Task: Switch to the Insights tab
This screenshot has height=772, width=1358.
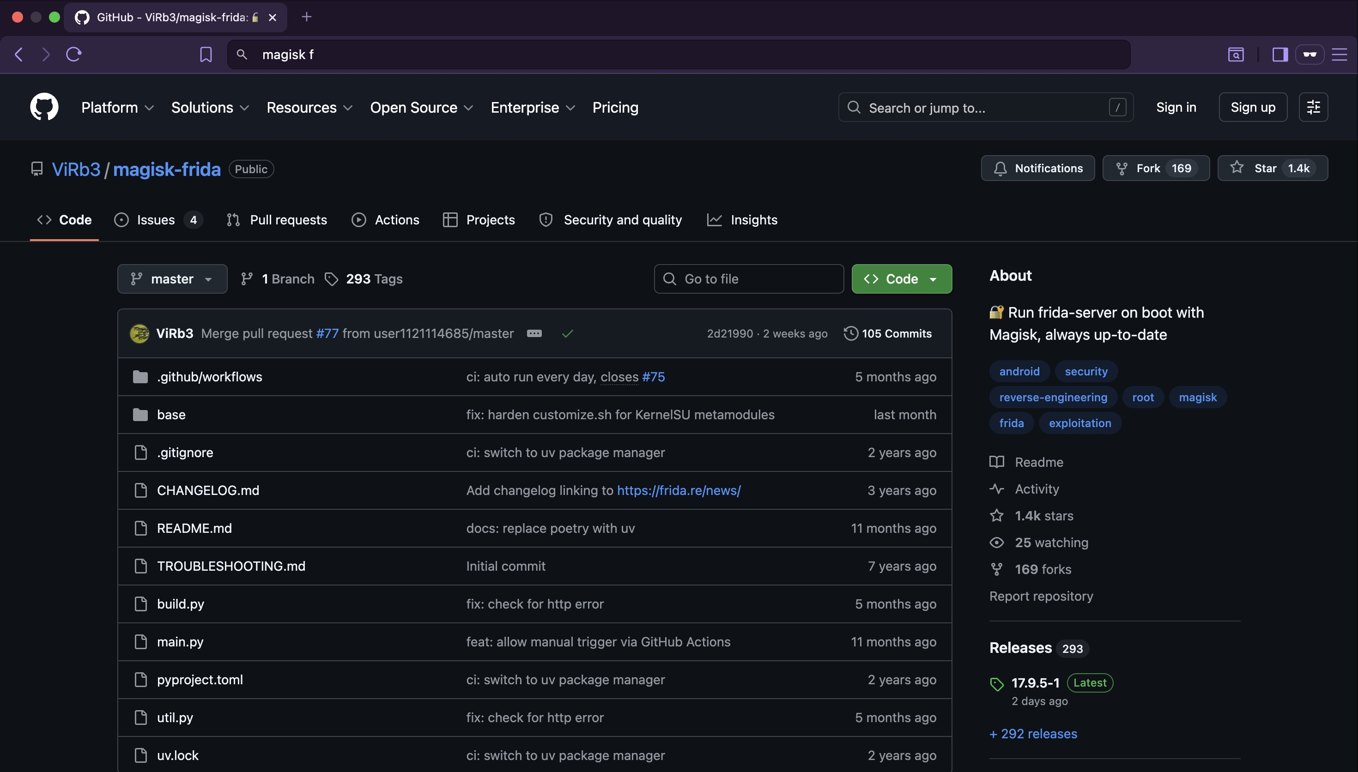Action: (742, 219)
